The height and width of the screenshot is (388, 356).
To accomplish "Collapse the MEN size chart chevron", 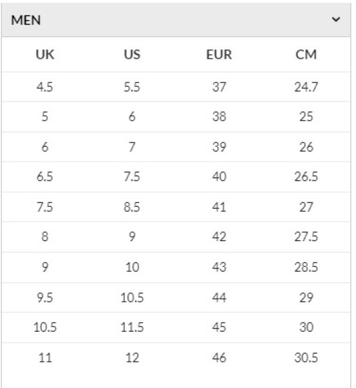I will [336, 19].
